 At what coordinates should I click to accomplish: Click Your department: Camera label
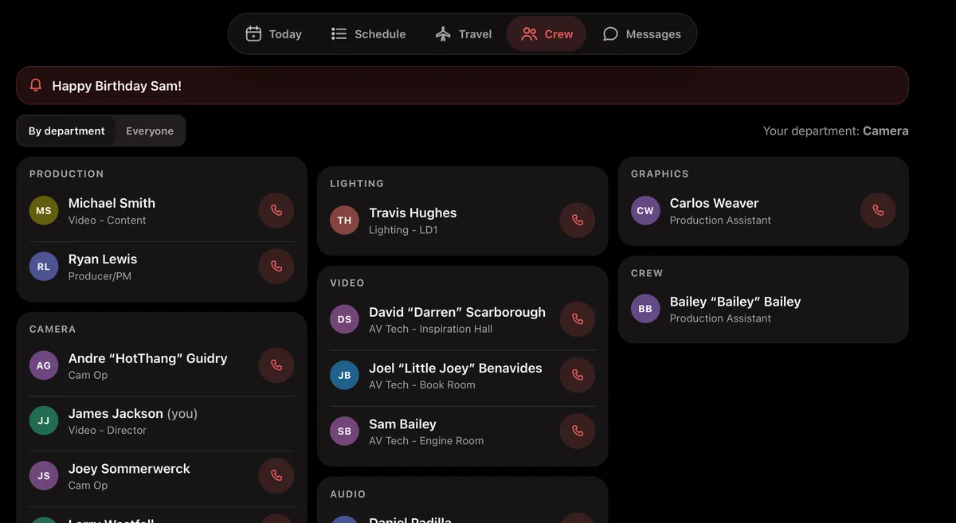point(836,131)
